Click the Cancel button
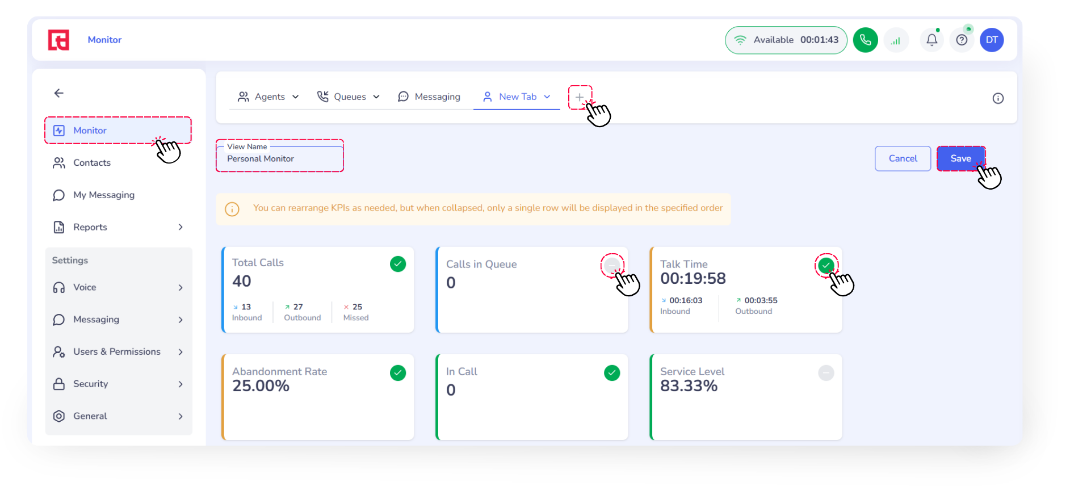The image size is (1070, 499). click(903, 158)
